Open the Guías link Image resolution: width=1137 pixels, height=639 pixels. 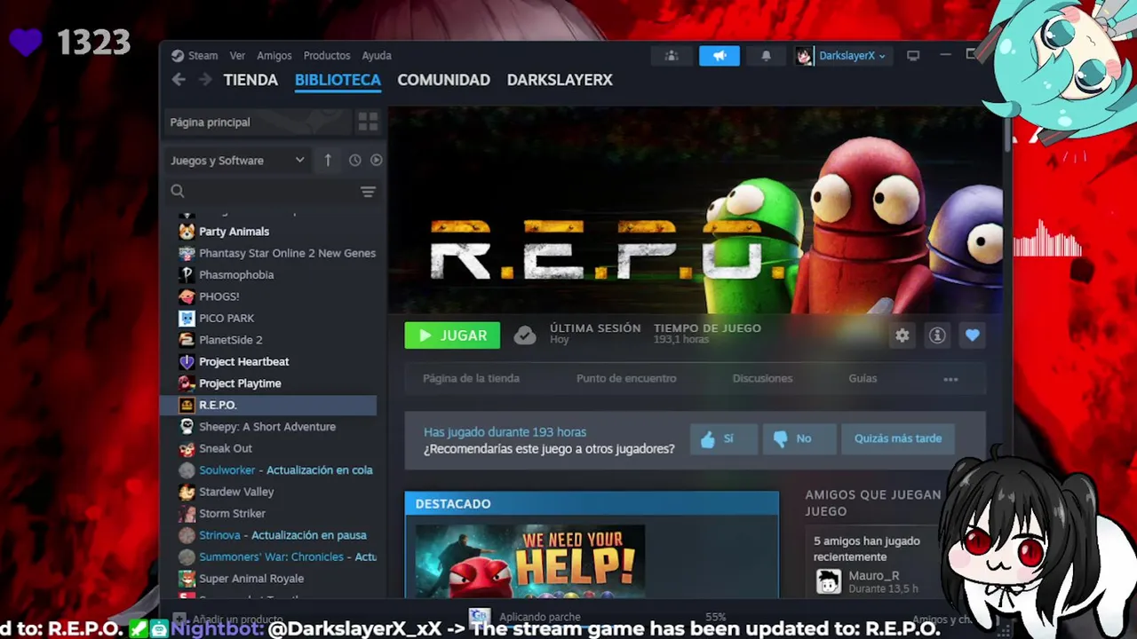click(863, 379)
